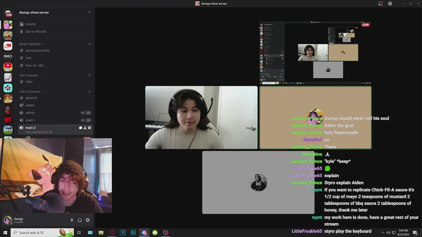This screenshot has width=422, height=237.
Task: Open User Settings gear
Action: point(88,220)
